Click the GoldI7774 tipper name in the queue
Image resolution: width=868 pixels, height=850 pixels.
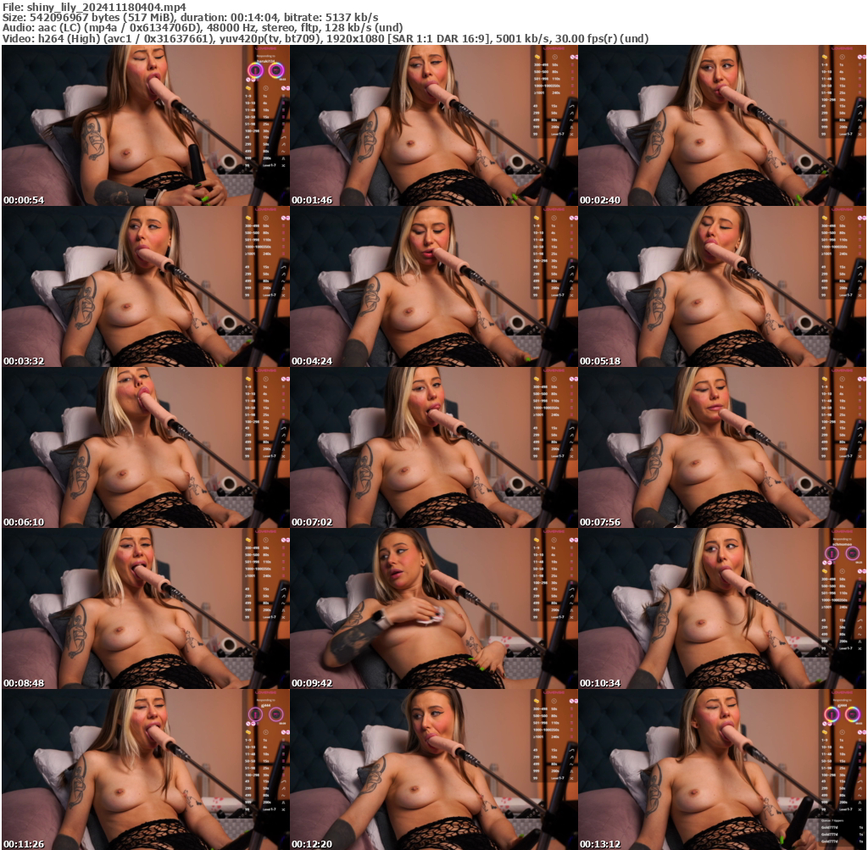(x=830, y=827)
